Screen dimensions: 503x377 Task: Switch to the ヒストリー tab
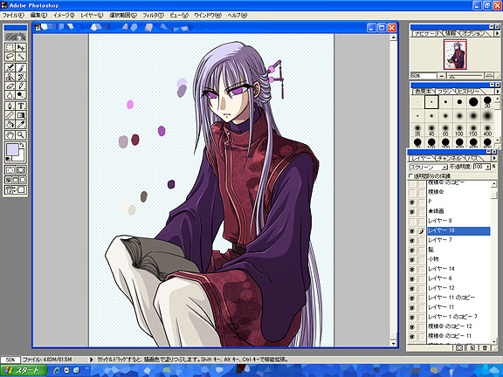pos(468,92)
